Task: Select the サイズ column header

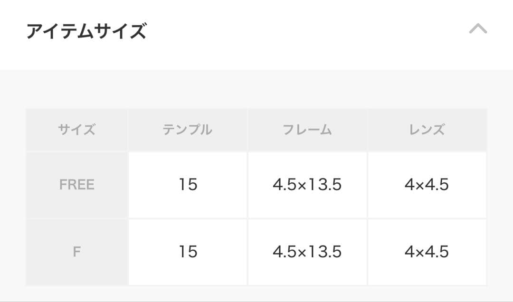Action: [x=76, y=129]
